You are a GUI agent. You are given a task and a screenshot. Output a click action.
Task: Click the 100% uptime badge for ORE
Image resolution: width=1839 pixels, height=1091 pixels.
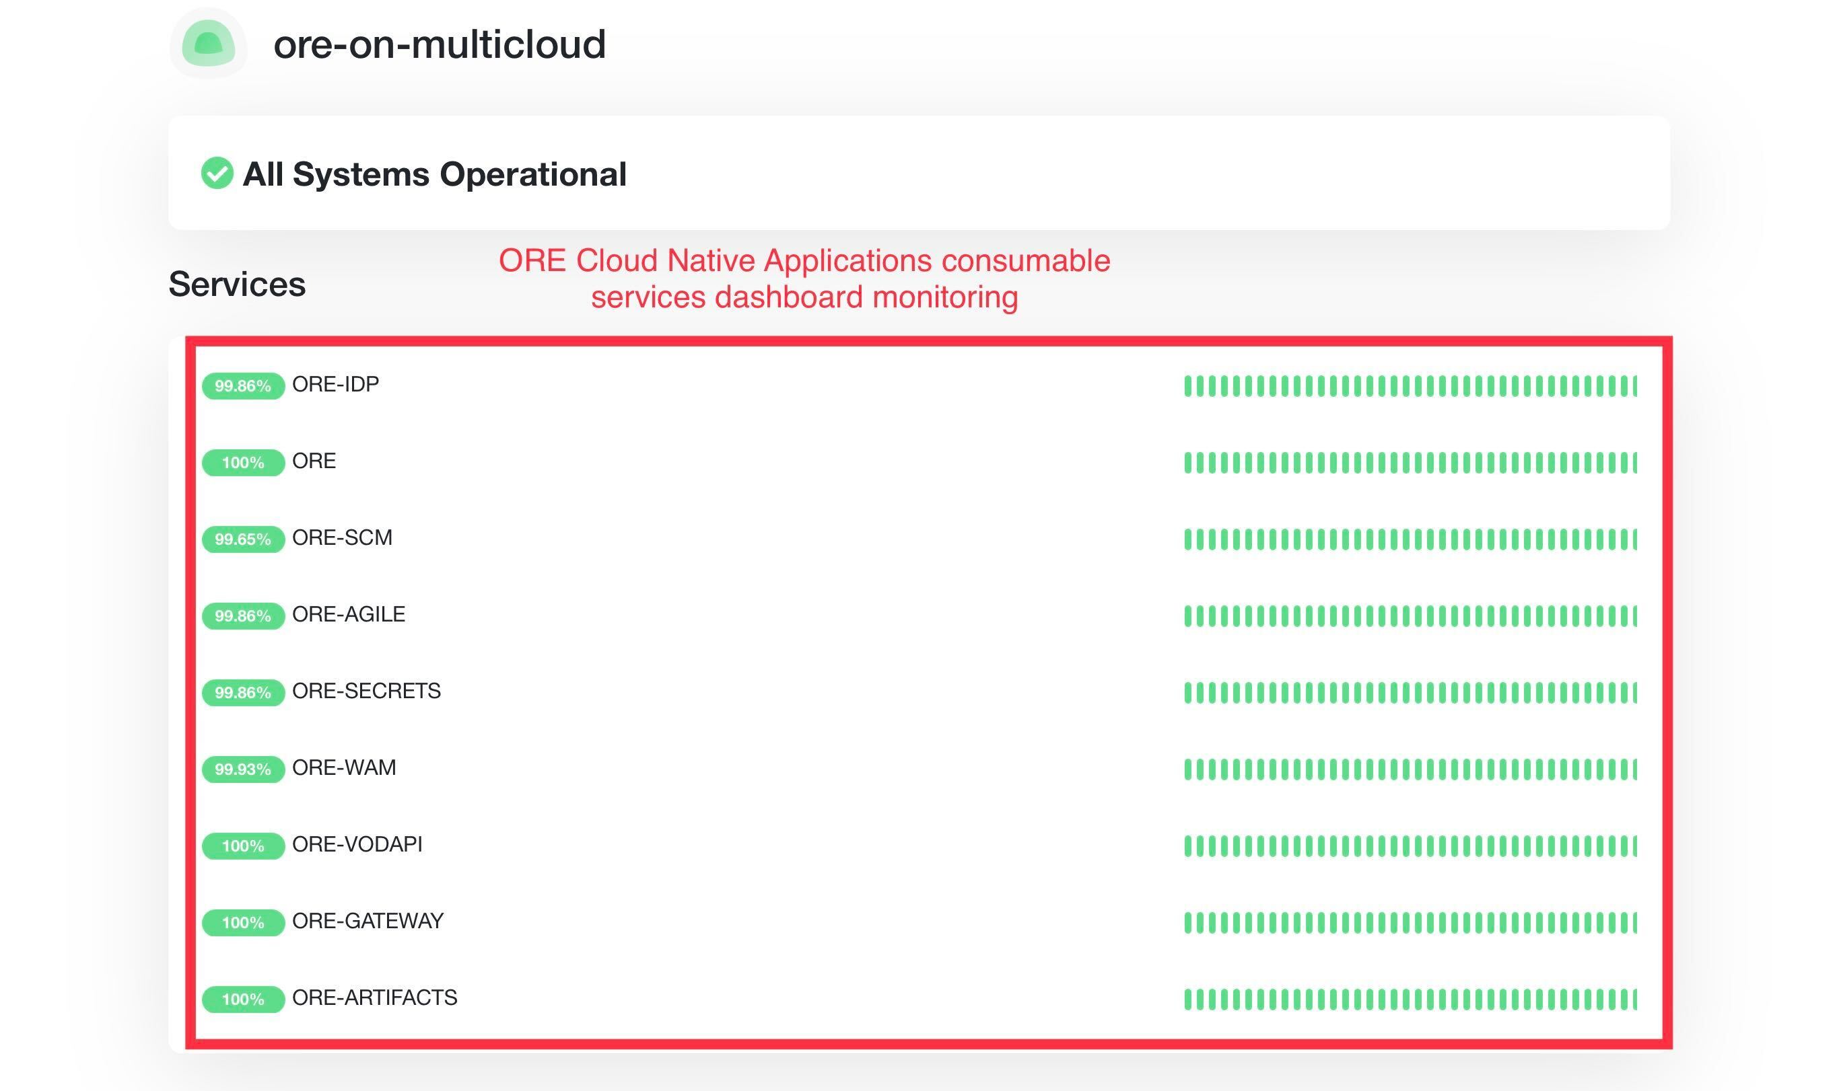[244, 462]
